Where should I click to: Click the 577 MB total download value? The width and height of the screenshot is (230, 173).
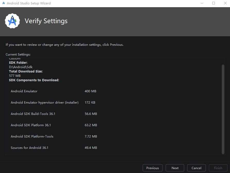[15, 76]
